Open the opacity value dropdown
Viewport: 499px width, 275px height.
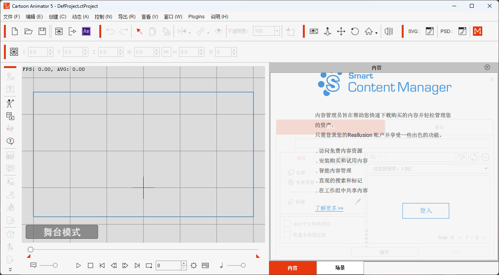point(277,31)
